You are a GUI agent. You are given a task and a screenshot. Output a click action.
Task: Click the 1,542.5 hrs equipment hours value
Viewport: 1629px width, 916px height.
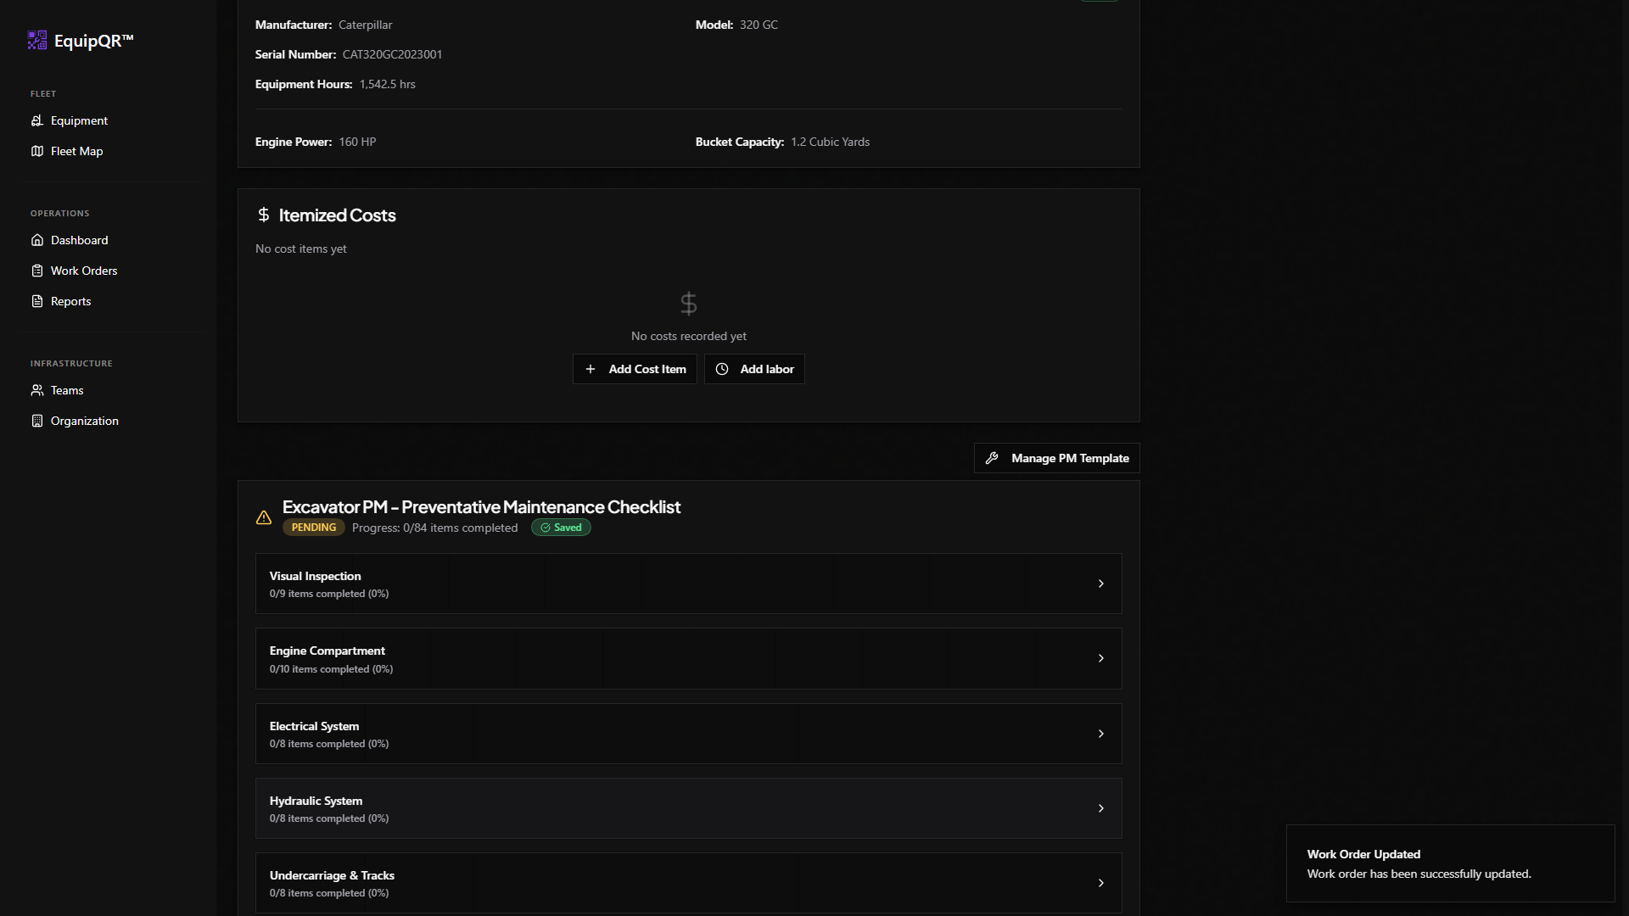[387, 84]
